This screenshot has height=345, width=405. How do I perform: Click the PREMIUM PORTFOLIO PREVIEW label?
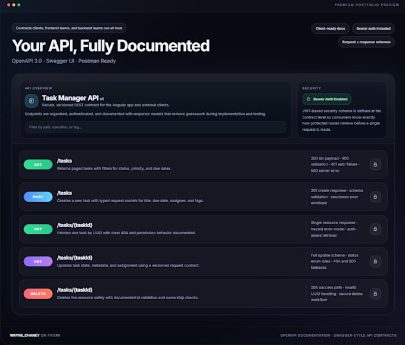367,5
